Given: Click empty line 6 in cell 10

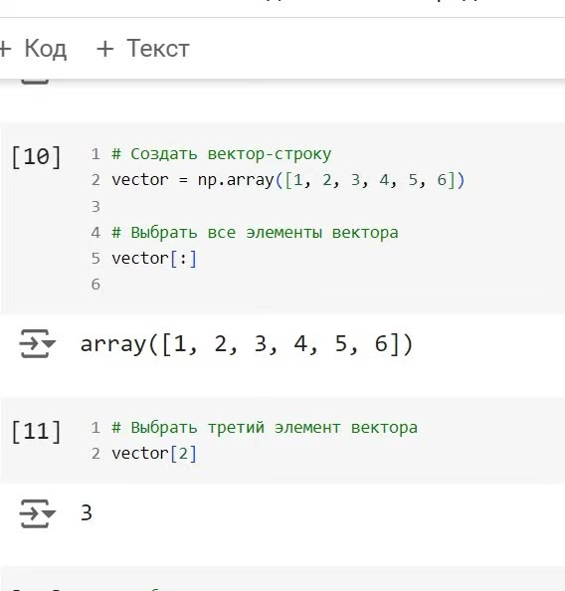Looking at the screenshot, I should (x=286, y=285).
